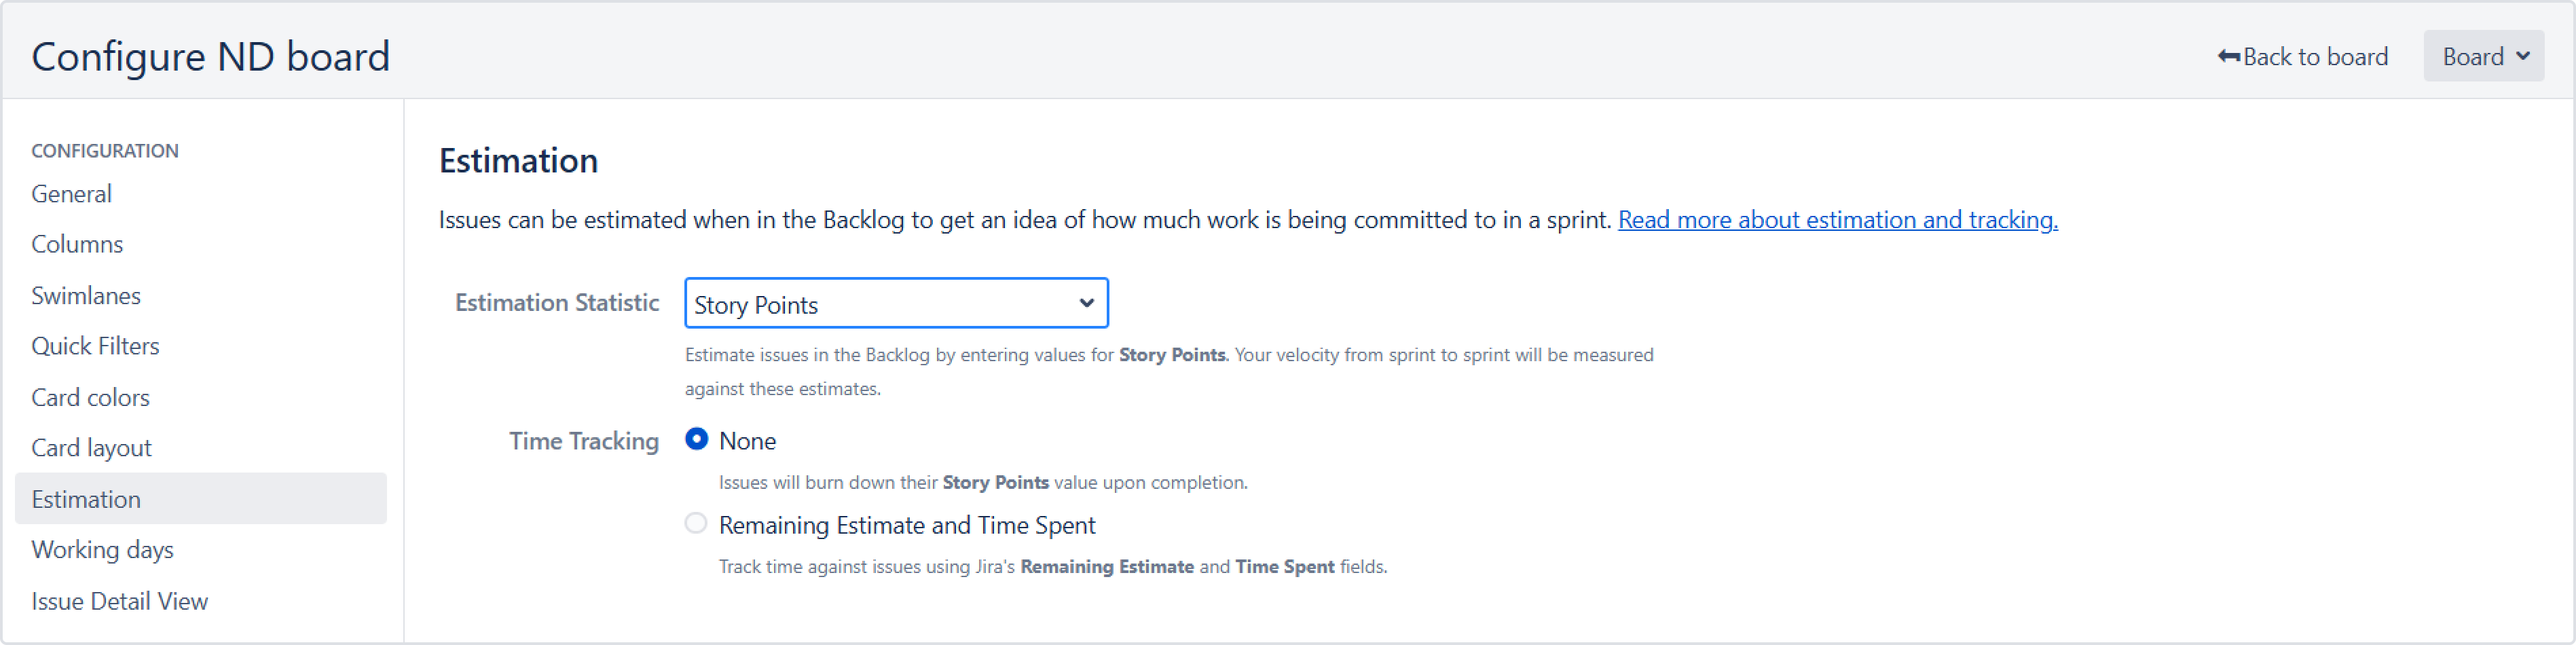This screenshot has height=645, width=2576.
Task: Open Issue Detail View settings
Action: (119, 602)
